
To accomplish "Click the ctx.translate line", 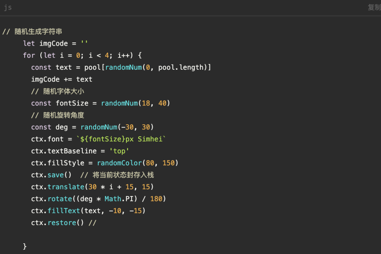I will click(x=92, y=187).
